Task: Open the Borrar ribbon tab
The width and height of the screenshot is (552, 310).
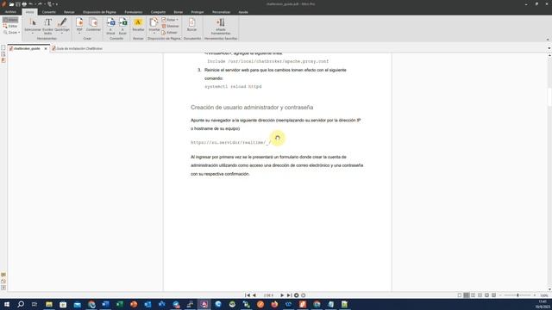Action: point(179,12)
